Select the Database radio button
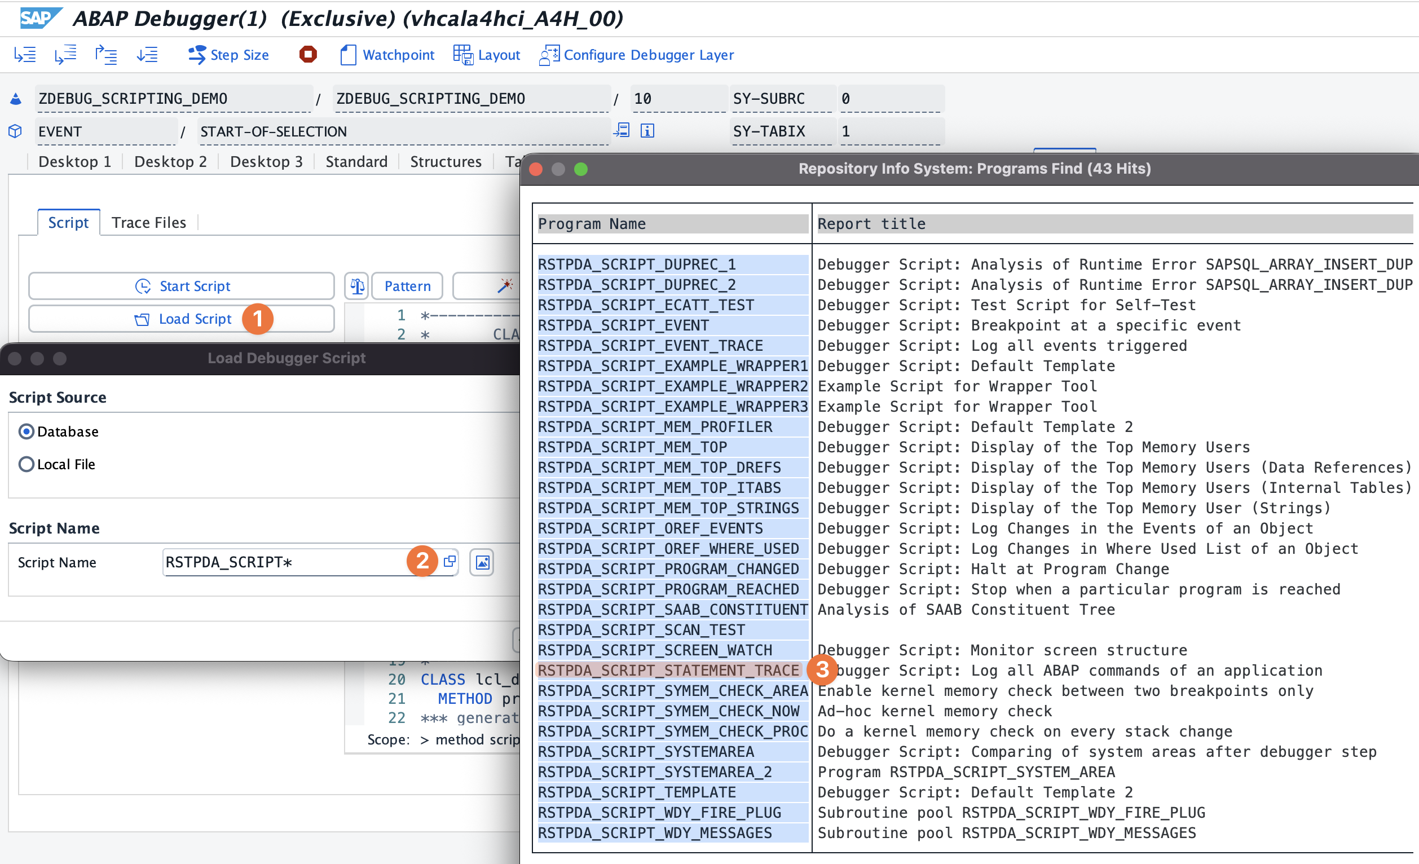Image resolution: width=1419 pixels, height=864 pixels. click(27, 432)
